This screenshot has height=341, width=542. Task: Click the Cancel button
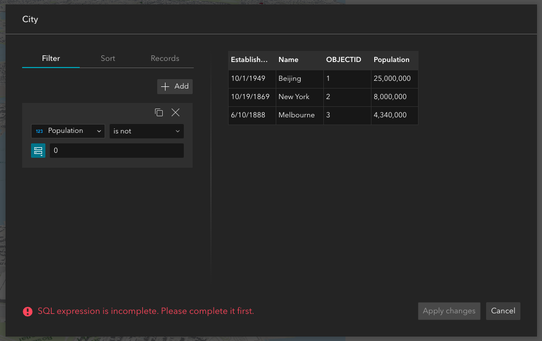pos(503,311)
